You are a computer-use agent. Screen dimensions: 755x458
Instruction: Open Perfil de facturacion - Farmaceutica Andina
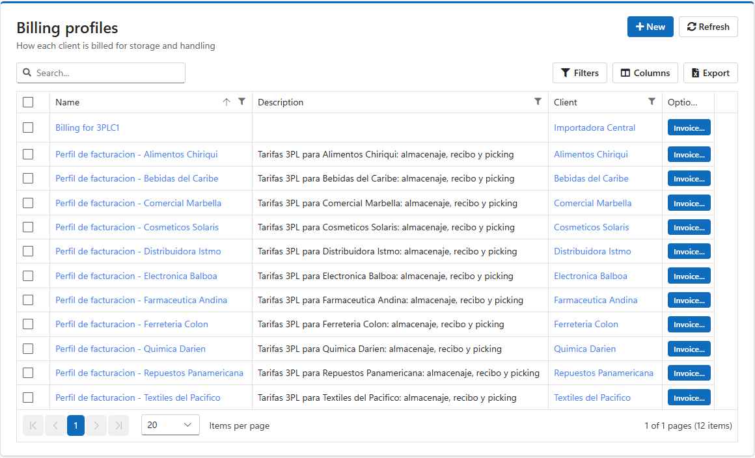(141, 300)
